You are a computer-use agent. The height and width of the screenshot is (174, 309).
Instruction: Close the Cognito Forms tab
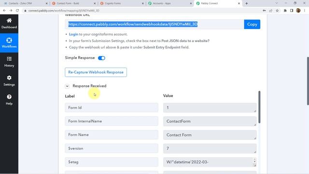click(x=143, y=3)
